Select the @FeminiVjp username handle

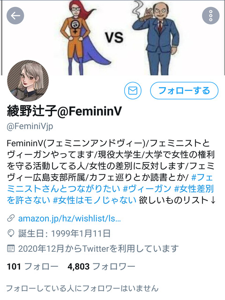click(30, 126)
